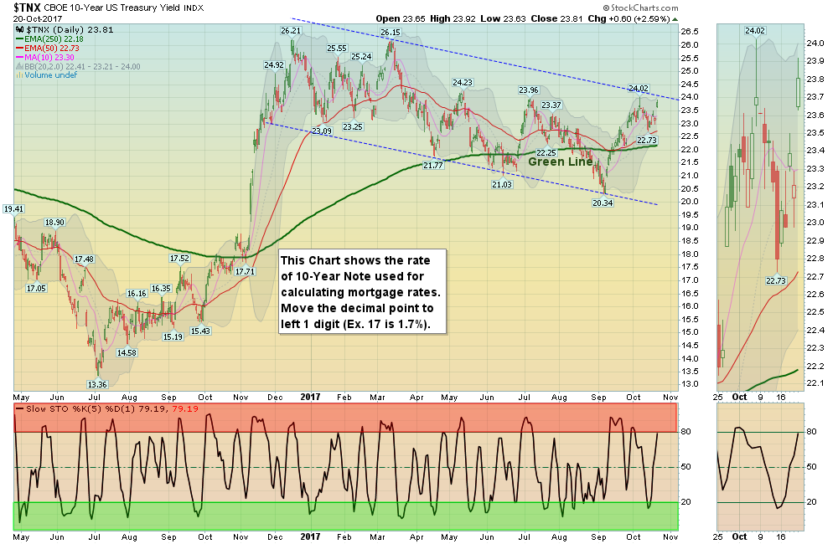
Task: Click the 21.77 low price label
Action: point(433,166)
